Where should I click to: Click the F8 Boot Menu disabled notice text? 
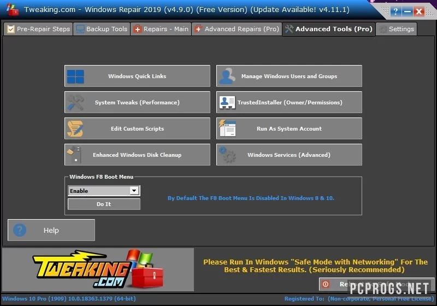(251, 198)
